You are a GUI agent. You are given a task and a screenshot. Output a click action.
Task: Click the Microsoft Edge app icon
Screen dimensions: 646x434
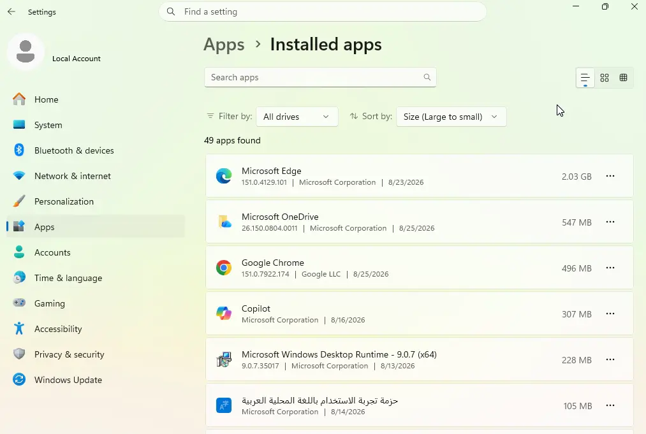tap(224, 177)
